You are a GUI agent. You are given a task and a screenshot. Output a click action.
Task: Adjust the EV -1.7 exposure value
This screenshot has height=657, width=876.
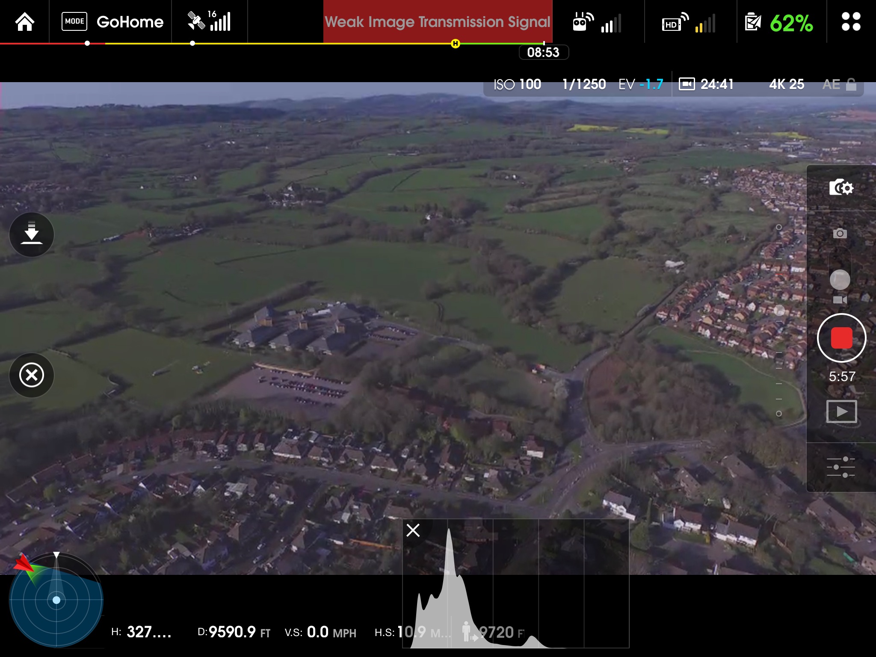(x=641, y=84)
